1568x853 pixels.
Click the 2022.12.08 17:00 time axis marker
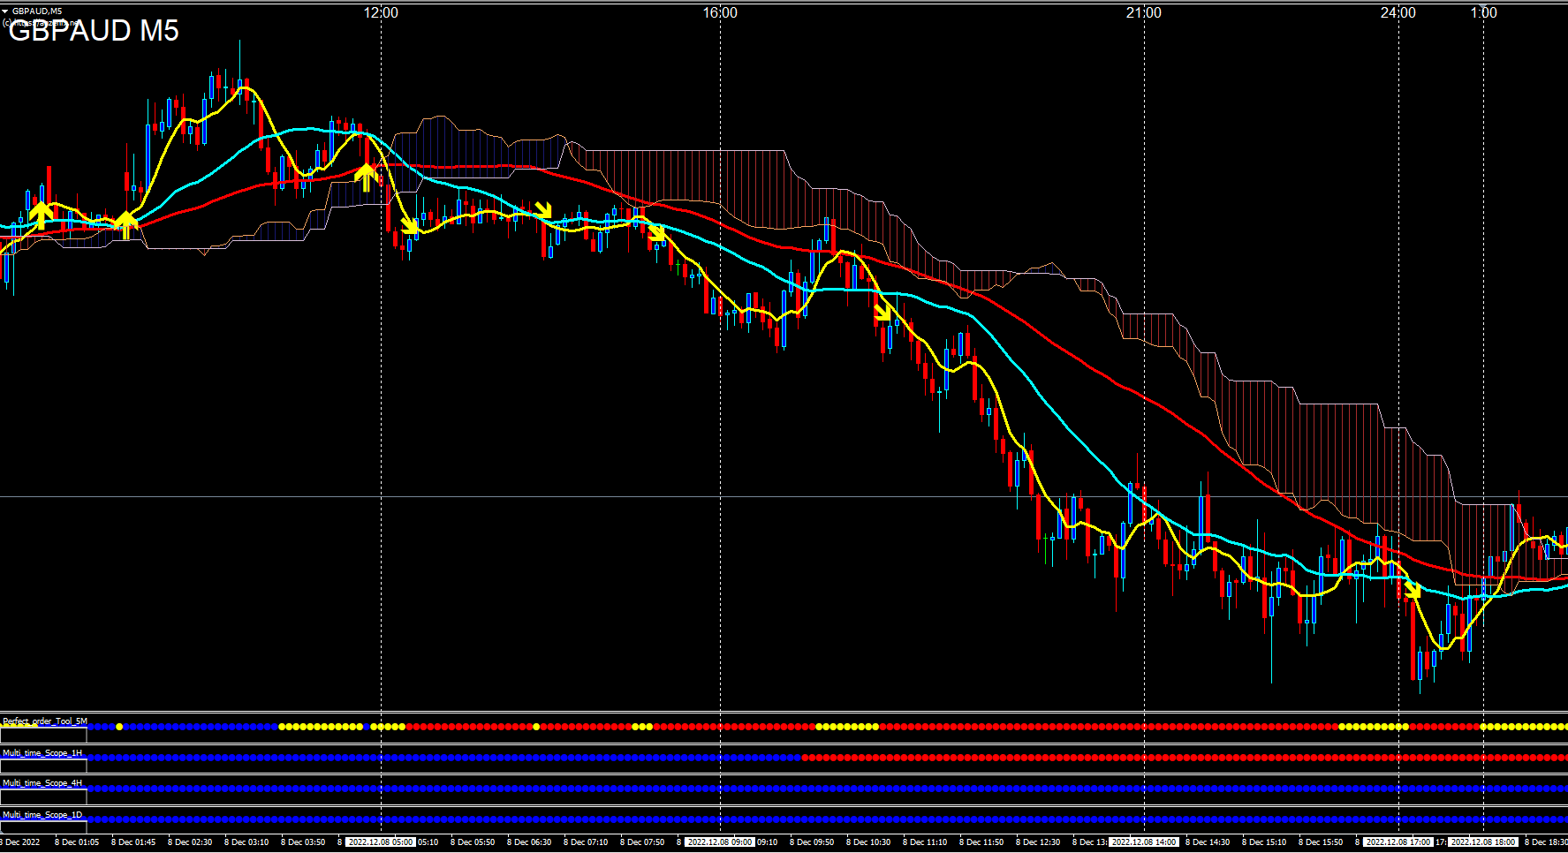[x=1398, y=842]
